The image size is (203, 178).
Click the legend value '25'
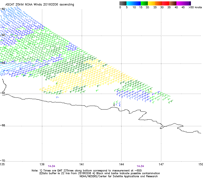(155, 7)
